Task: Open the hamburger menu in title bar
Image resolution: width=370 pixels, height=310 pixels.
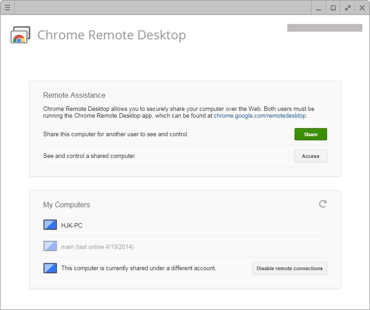Action: tap(8, 8)
